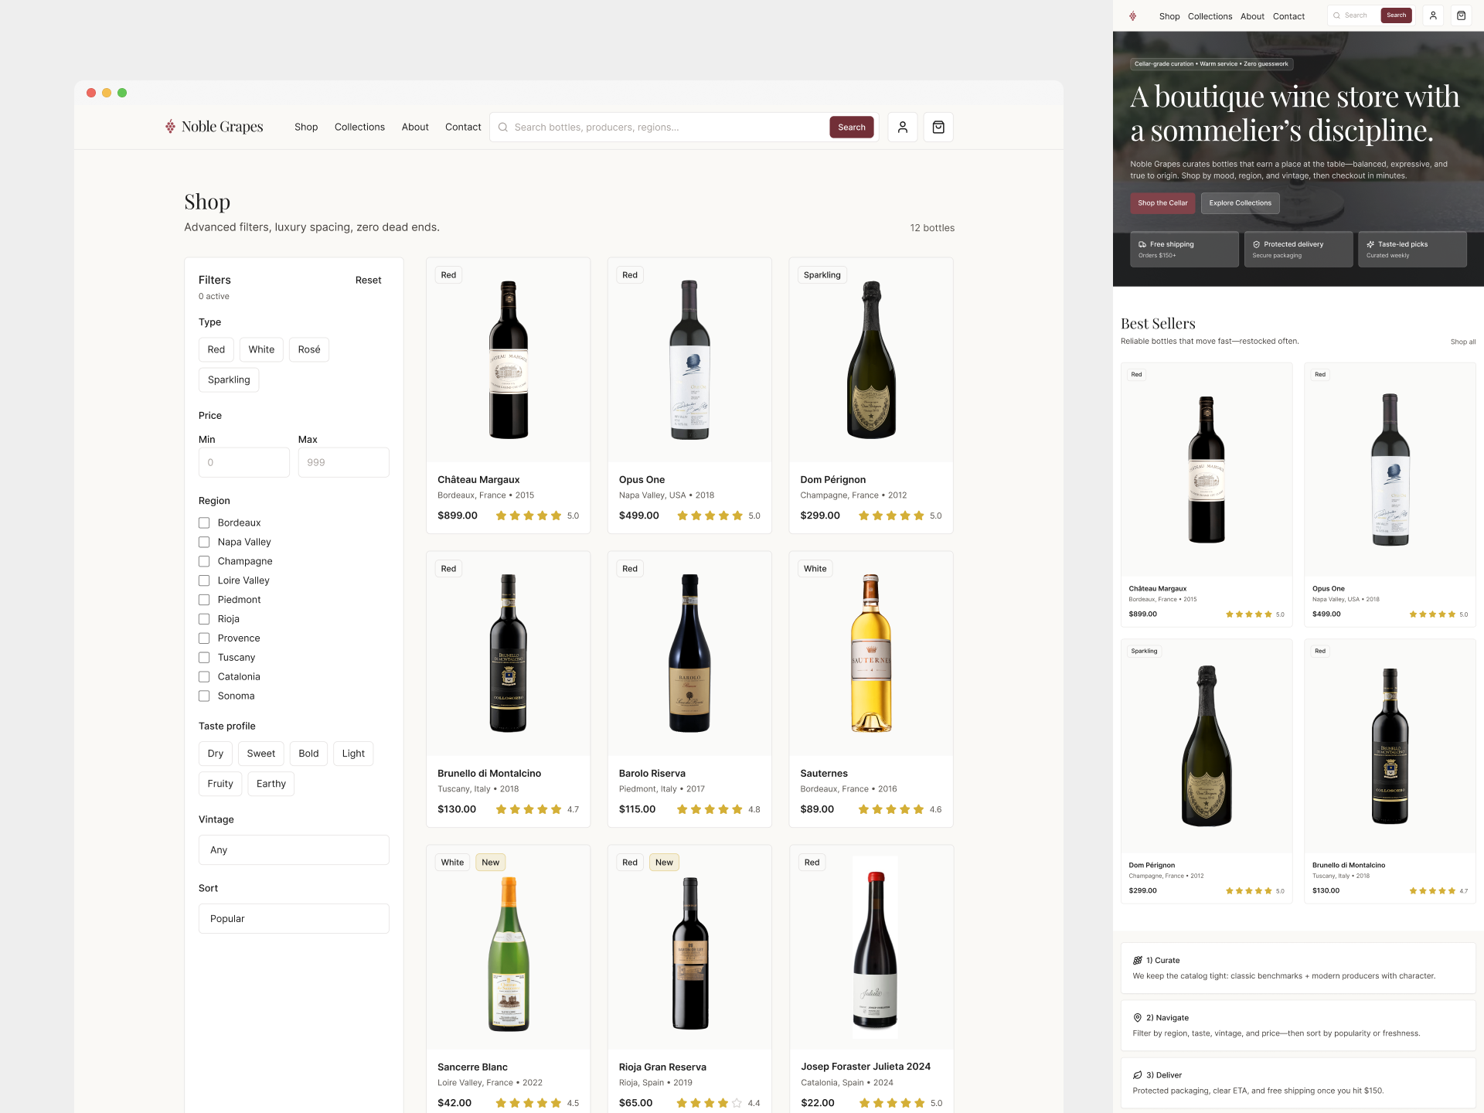The image size is (1484, 1113).
Task: Open cart icon in the right preview header
Action: (1461, 15)
